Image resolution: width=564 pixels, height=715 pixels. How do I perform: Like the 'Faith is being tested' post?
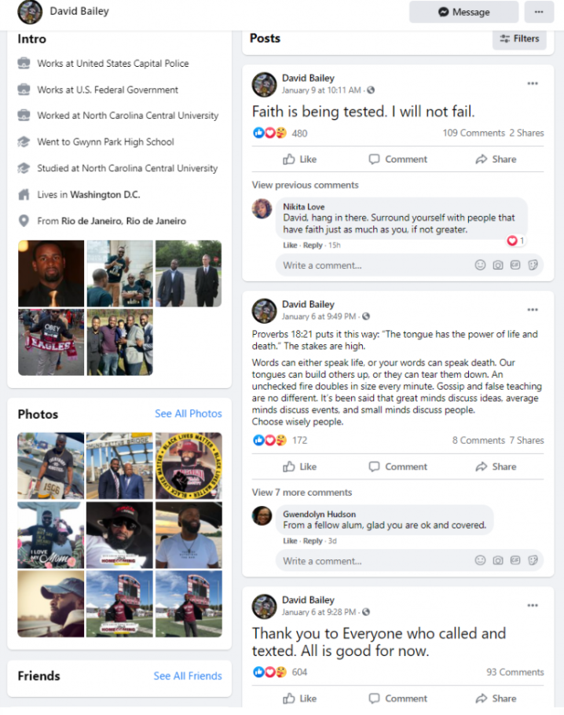pos(299,159)
